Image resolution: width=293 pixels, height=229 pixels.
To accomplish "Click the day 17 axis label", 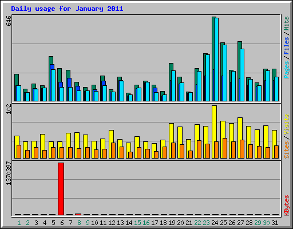I will coord(155,223).
